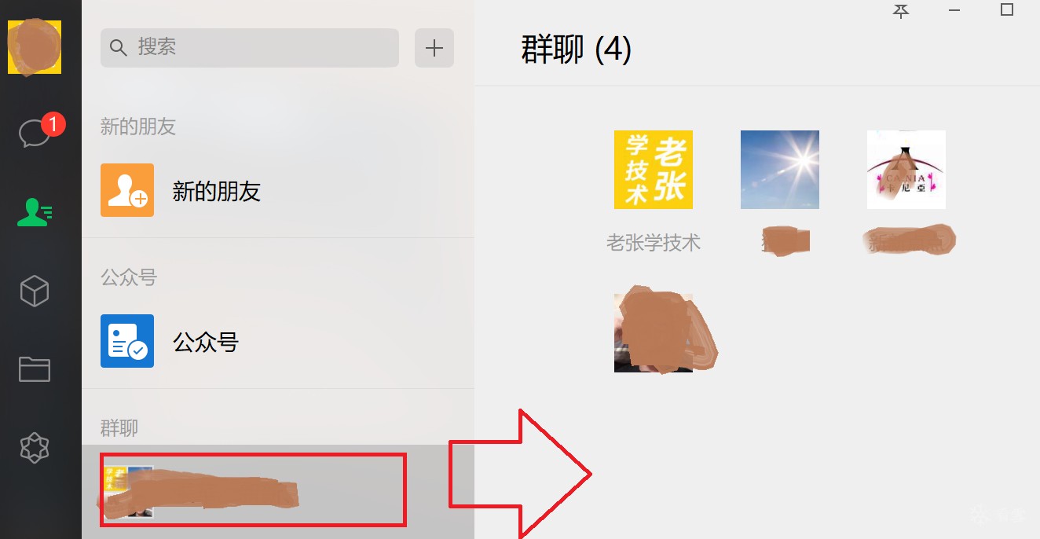This screenshot has height=539, width=1040.
Task: Select the 群聊 entry highlighted in red
Action: (x=253, y=490)
